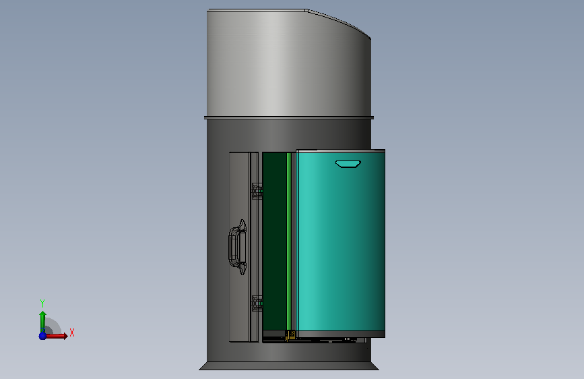This screenshot has width=584, height=379.
Task: Select the light gray upper hood of the bin
Action: click(x=289, y=63)
